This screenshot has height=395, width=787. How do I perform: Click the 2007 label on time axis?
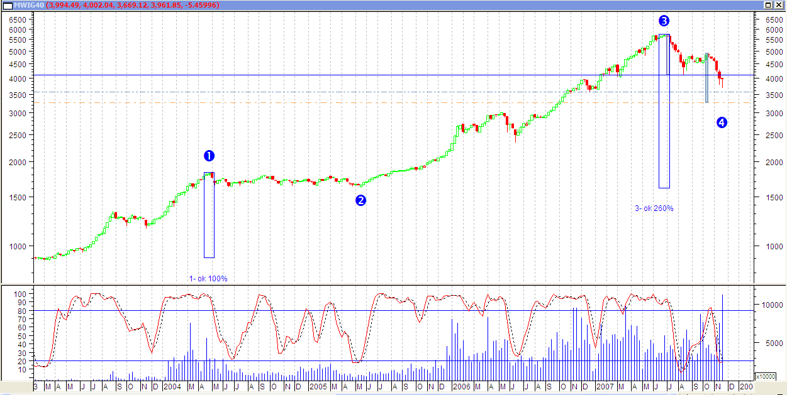click(605, 386)
